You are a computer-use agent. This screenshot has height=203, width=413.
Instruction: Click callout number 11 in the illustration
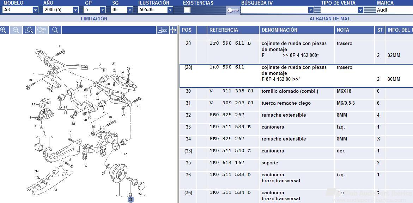[x=60, y=46]
